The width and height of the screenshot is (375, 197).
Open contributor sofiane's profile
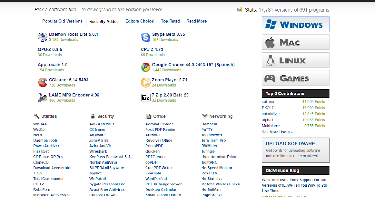coord(268,102)
